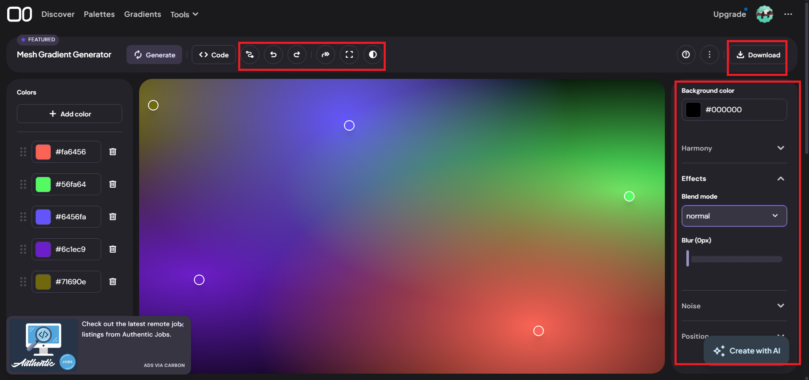Delete the #71690e color
Viewport: 809px width, 380px height.
[113, 281]
